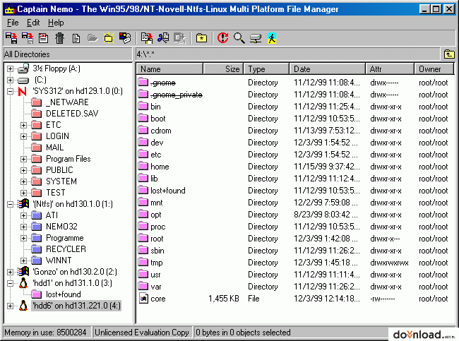Expand the 'hdd6' on hd131.221.0 node
The height and width of the screenshot is (341, 459).
click(x=11, y=306)
